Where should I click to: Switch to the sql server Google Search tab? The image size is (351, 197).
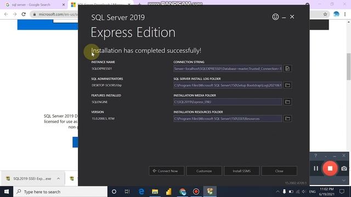point(31,5)
